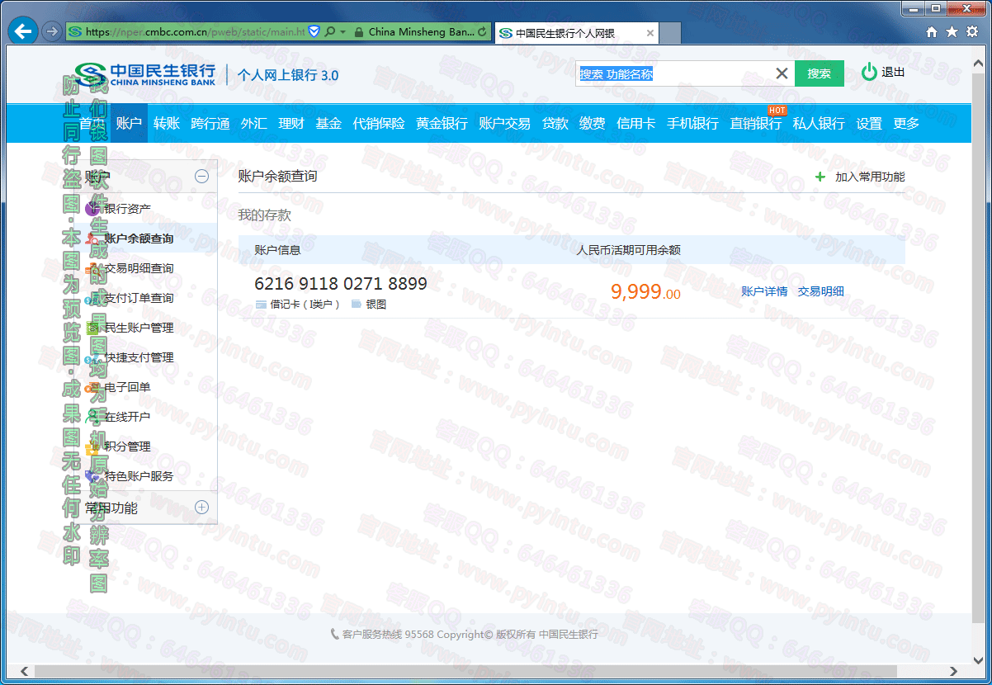Open 交易明细 for the account
The height and width of the screenshot is (685, 992).
tap(820, 291)
